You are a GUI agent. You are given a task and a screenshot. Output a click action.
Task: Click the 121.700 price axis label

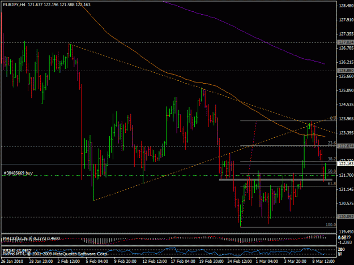[x=346, y=175]
